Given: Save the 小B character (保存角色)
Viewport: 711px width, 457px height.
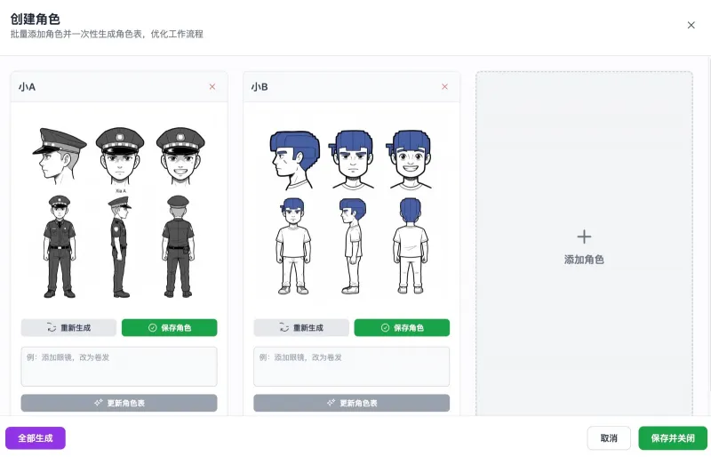Looking at the screenshot, I should point(402,328).
